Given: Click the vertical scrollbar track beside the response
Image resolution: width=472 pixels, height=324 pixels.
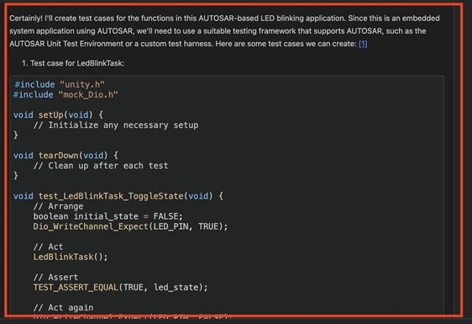Looking at the screenshot, I should [458, 160].
